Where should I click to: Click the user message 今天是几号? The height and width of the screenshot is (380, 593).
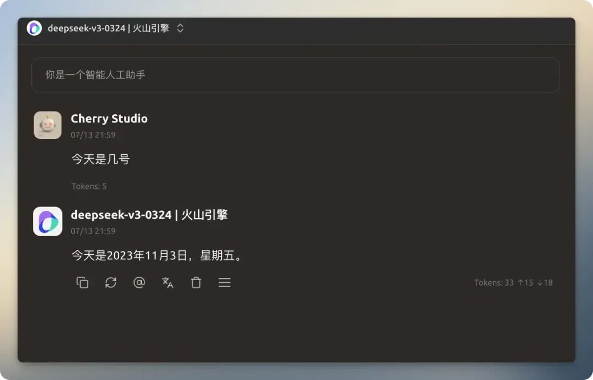click(100, 159)
